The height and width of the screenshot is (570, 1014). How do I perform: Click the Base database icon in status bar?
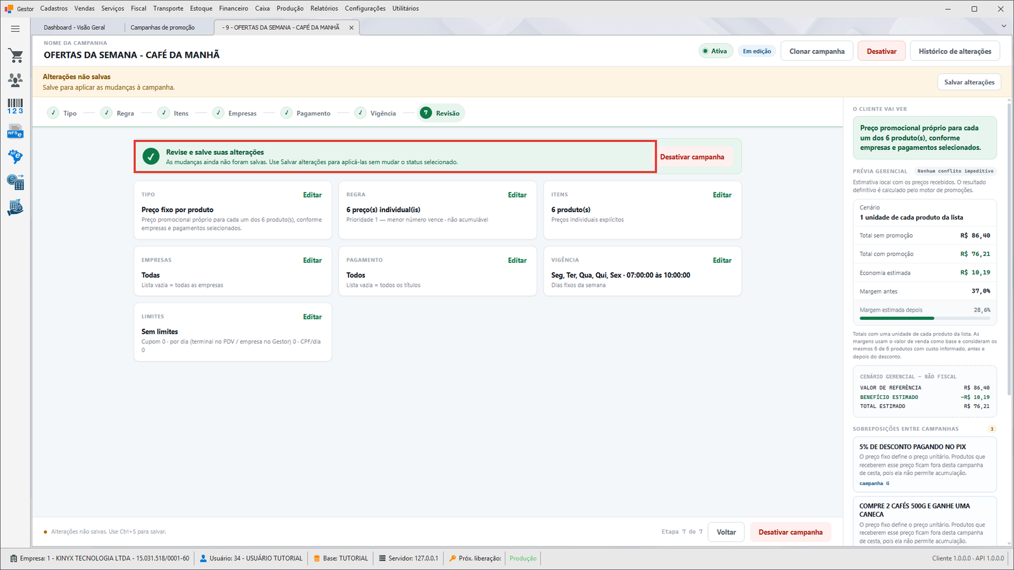(317, 559)
